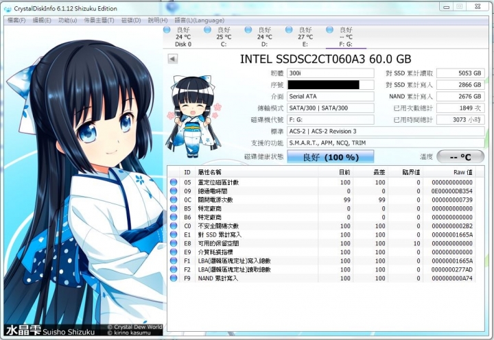Click the 1849 次 power-on count value
The height and width of the screenshot is (340, 494).
[x=460, y=108]
